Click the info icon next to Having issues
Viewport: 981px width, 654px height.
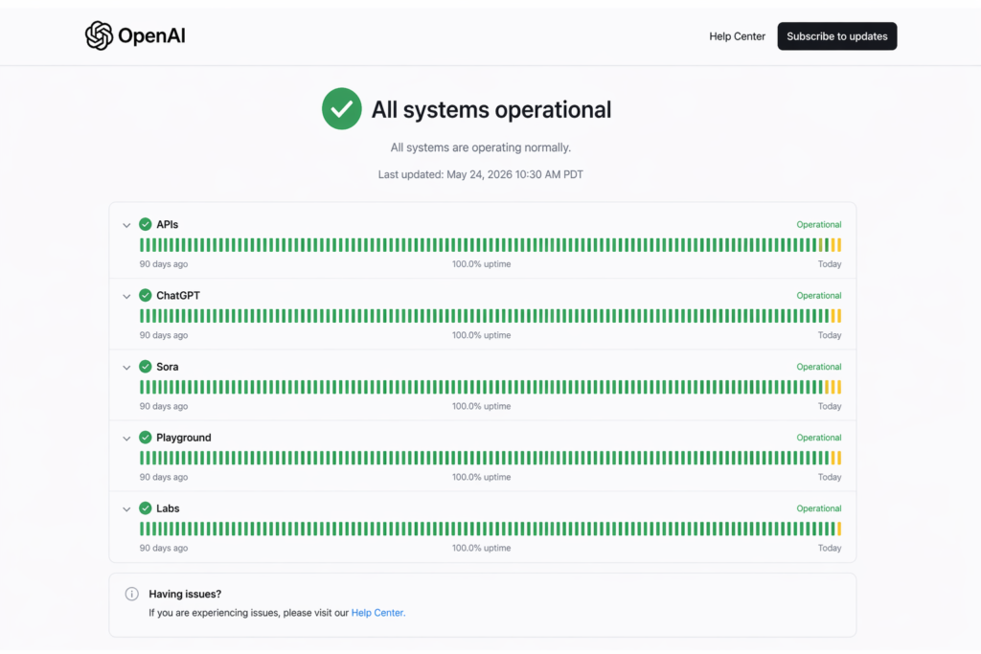point(132,594)
